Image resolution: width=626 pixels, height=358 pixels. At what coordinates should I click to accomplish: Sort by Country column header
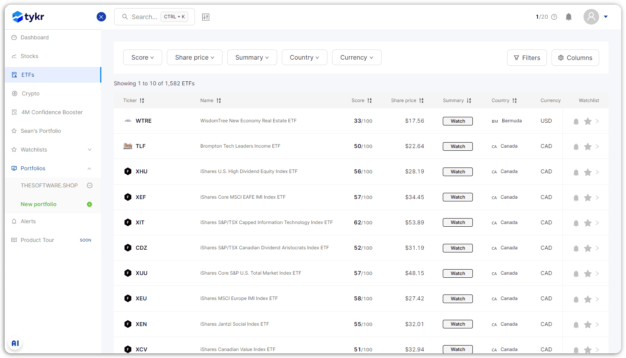coord(504,101)
